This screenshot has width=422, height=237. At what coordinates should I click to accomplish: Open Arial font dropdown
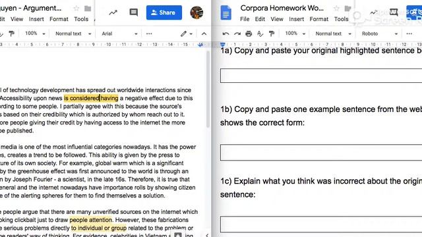pyautogui.click(x=119, y=34)
